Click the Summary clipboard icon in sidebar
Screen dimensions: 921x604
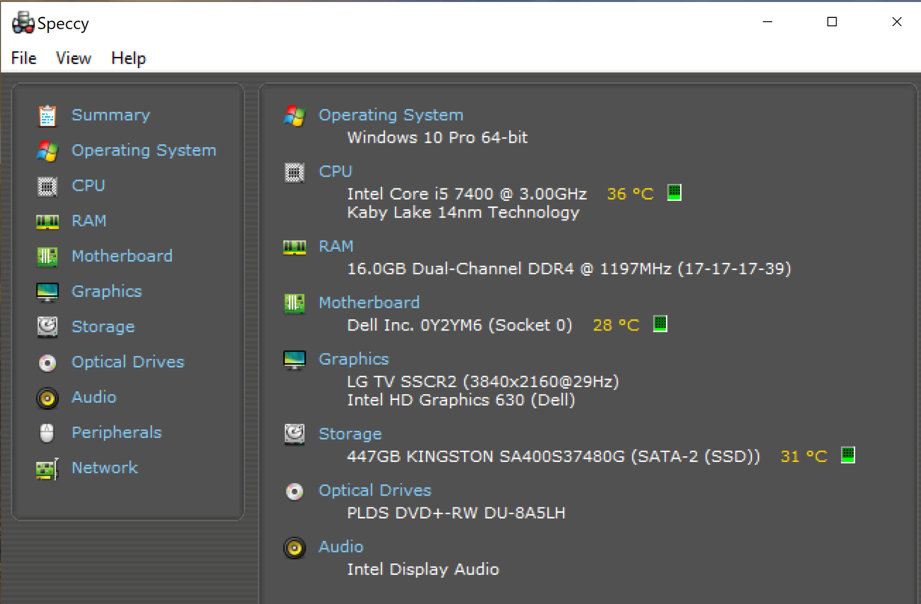coord(48,116)
